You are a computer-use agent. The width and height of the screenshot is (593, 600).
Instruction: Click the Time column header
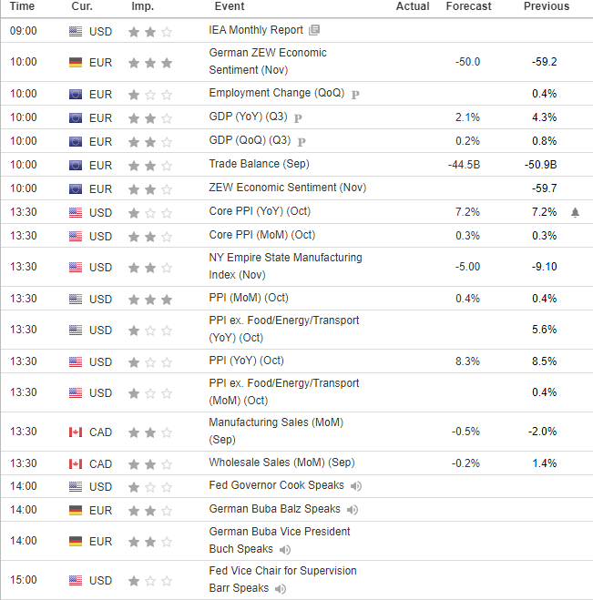point(22,6)
